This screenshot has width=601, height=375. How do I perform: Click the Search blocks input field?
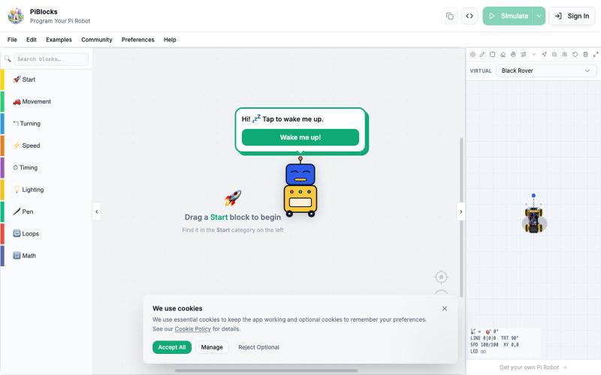pos(51,59)
